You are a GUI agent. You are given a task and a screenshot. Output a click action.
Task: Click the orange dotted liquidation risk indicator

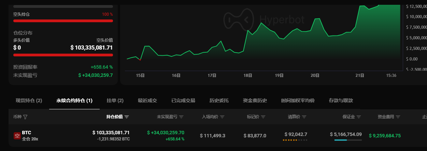295,140
